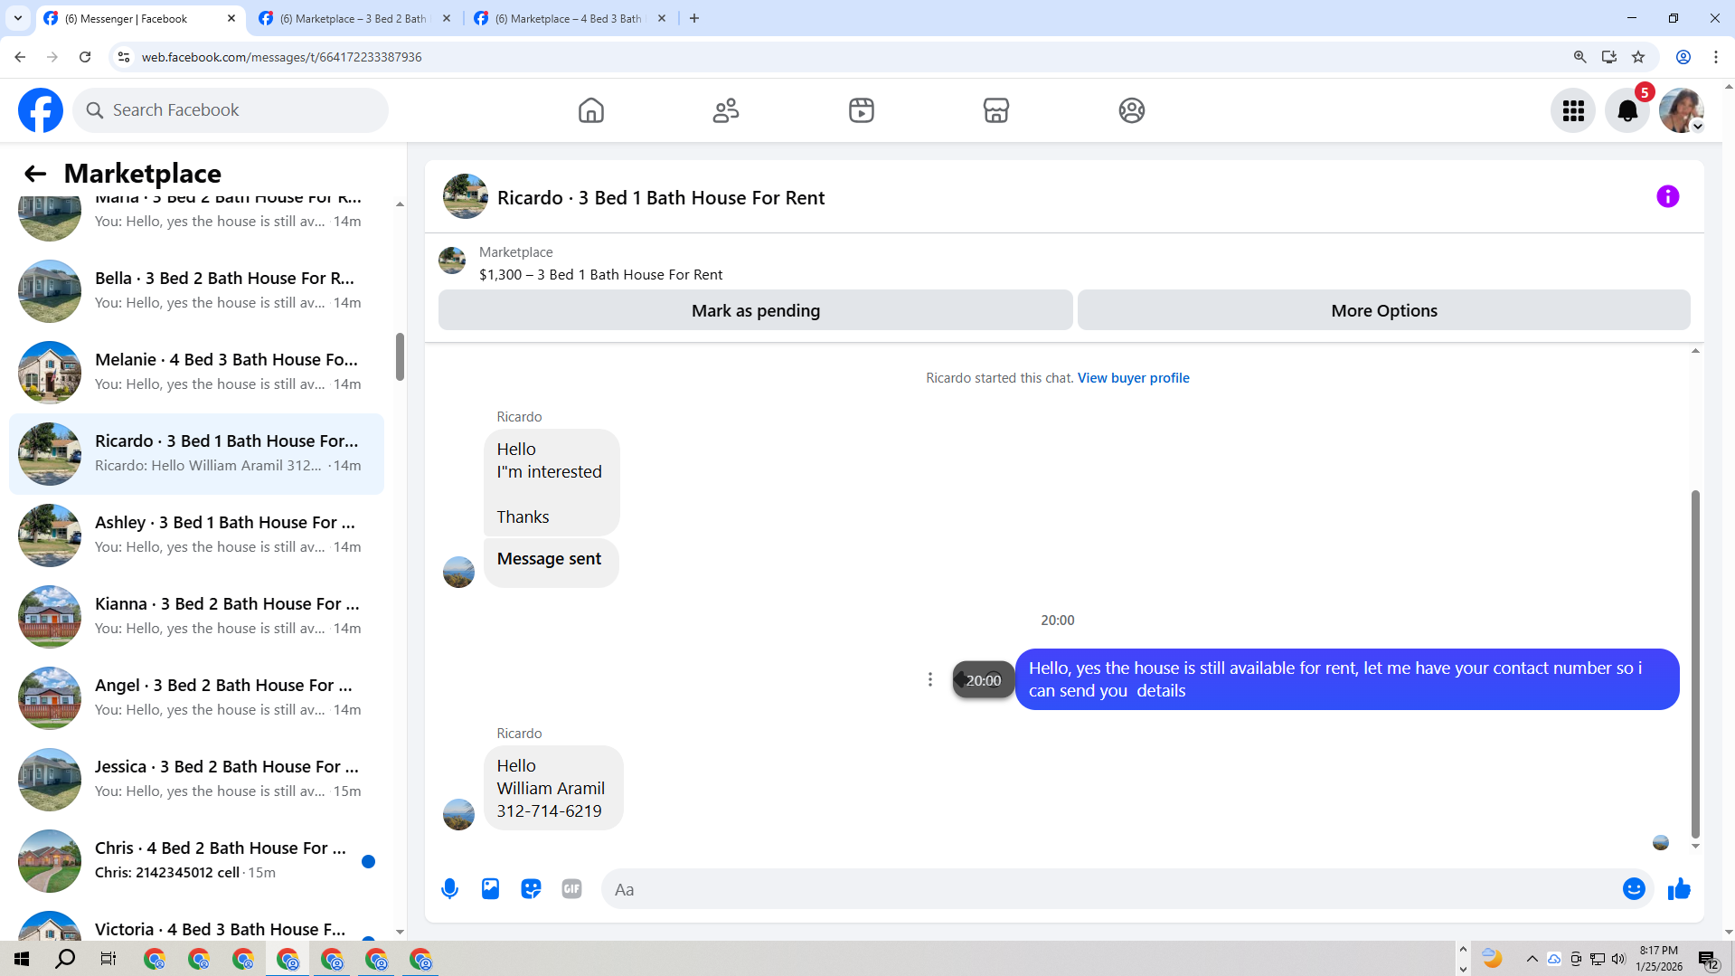Bookmark this page with star icon
The height and width of the screenshot is (976, 1735).
[1638, 57]
